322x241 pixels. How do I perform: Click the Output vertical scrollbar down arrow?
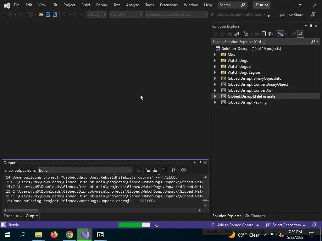coord(205,205)
